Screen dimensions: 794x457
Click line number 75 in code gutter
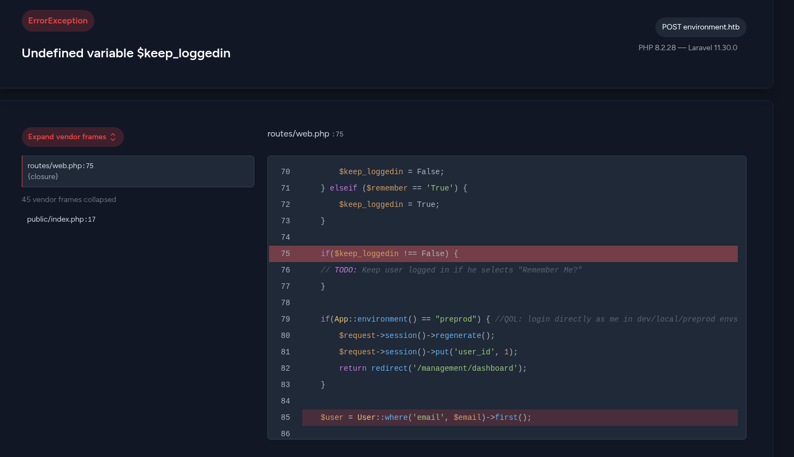tap(285, 254)
